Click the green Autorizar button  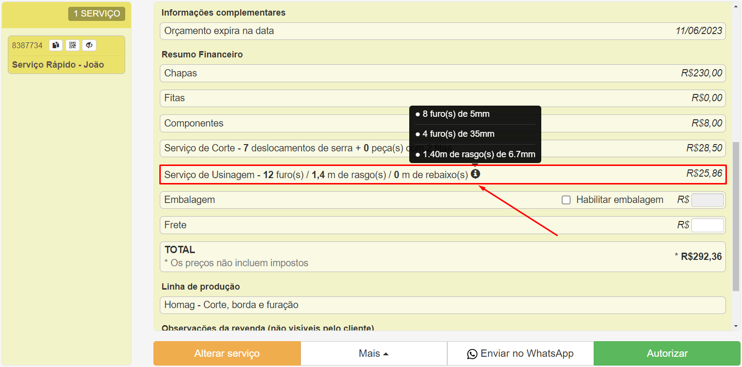click(667, 353)
